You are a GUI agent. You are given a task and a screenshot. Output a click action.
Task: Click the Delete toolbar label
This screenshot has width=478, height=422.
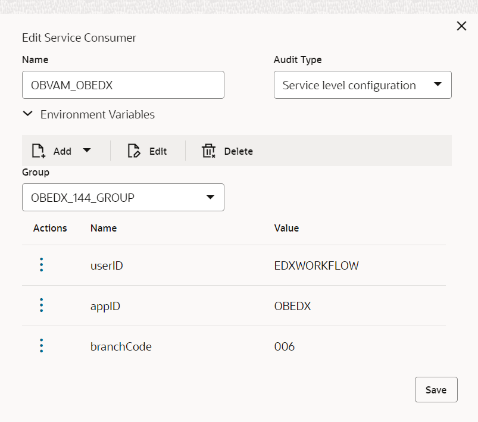pos(238,151)
